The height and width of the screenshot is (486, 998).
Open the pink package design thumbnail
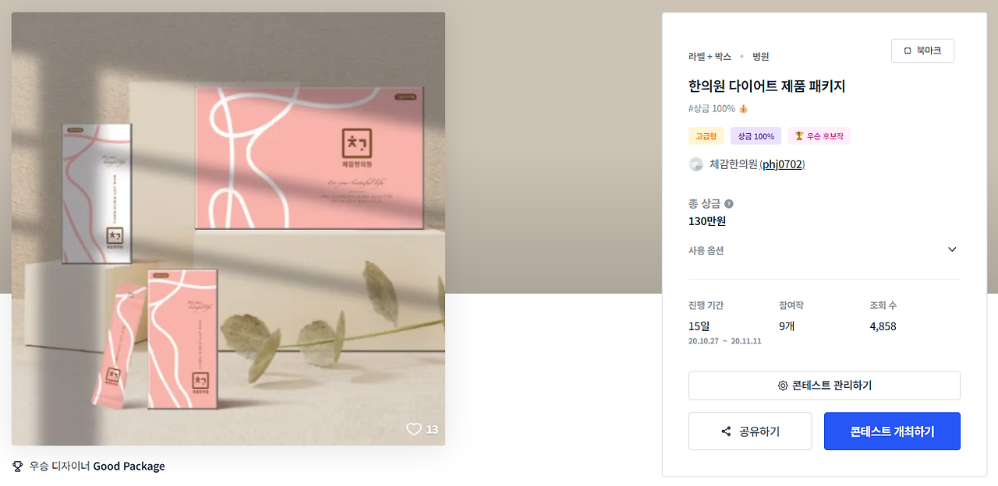228,229
